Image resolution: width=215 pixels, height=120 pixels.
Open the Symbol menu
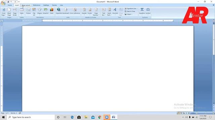point(148,12)
